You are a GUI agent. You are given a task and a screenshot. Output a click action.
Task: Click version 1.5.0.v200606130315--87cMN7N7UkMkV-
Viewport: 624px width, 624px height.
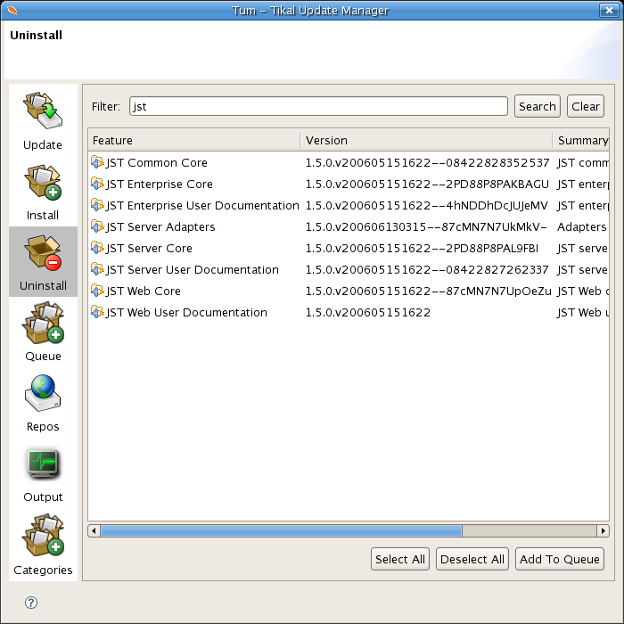pos(426,226)
